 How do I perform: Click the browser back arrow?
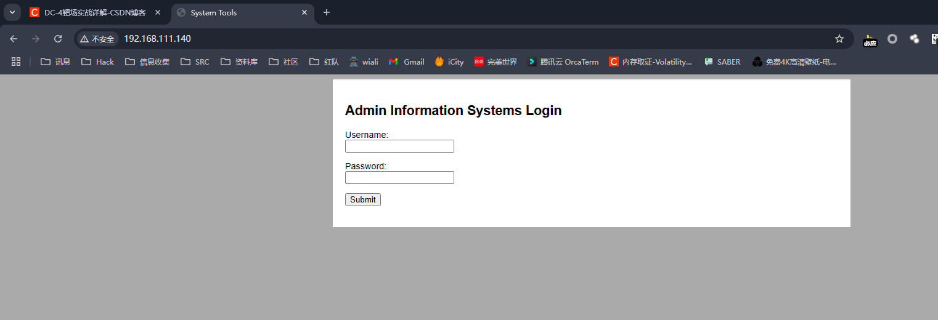(x=14, y=39)
